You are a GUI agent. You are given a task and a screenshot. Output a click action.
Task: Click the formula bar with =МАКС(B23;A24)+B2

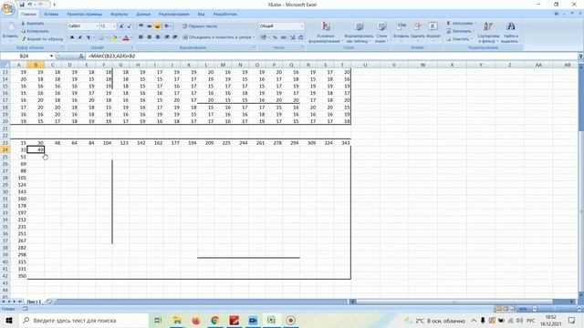click(331, 56)
